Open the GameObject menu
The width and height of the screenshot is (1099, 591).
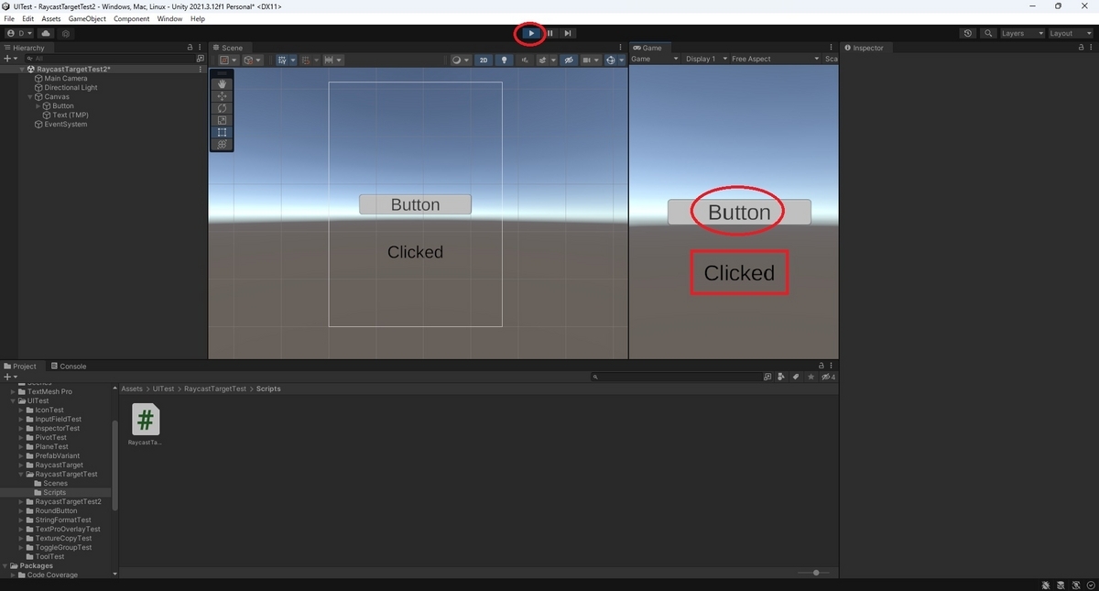coord(86,18)
